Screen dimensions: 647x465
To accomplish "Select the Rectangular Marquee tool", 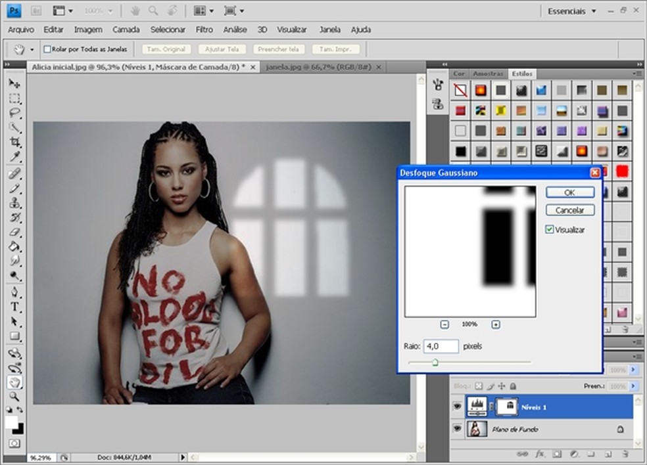I will point(14,99).
